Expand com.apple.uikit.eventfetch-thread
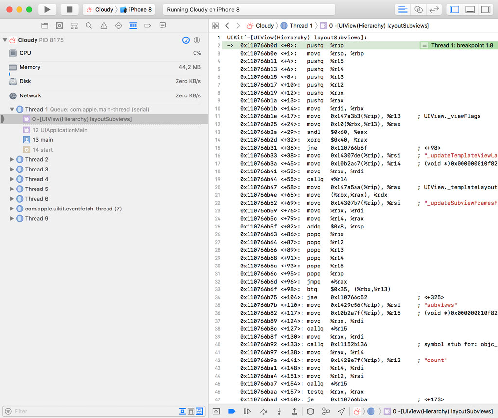The image size is (498, 418). pyautogui.click(x=12, y=209)
